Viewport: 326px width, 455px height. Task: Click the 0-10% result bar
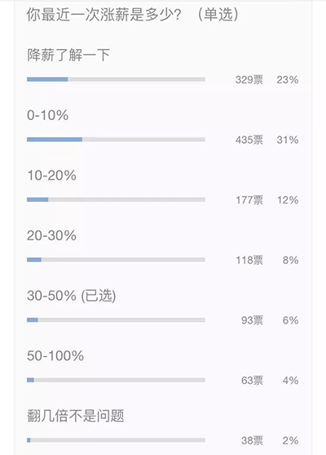coord(116,140)
